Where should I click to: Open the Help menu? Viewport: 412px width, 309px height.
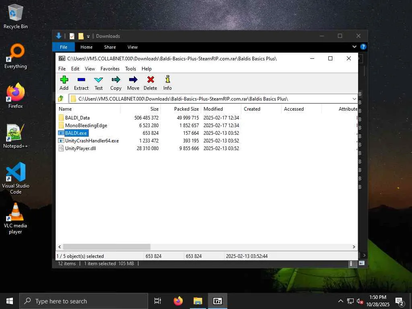[x=146, y=68]
